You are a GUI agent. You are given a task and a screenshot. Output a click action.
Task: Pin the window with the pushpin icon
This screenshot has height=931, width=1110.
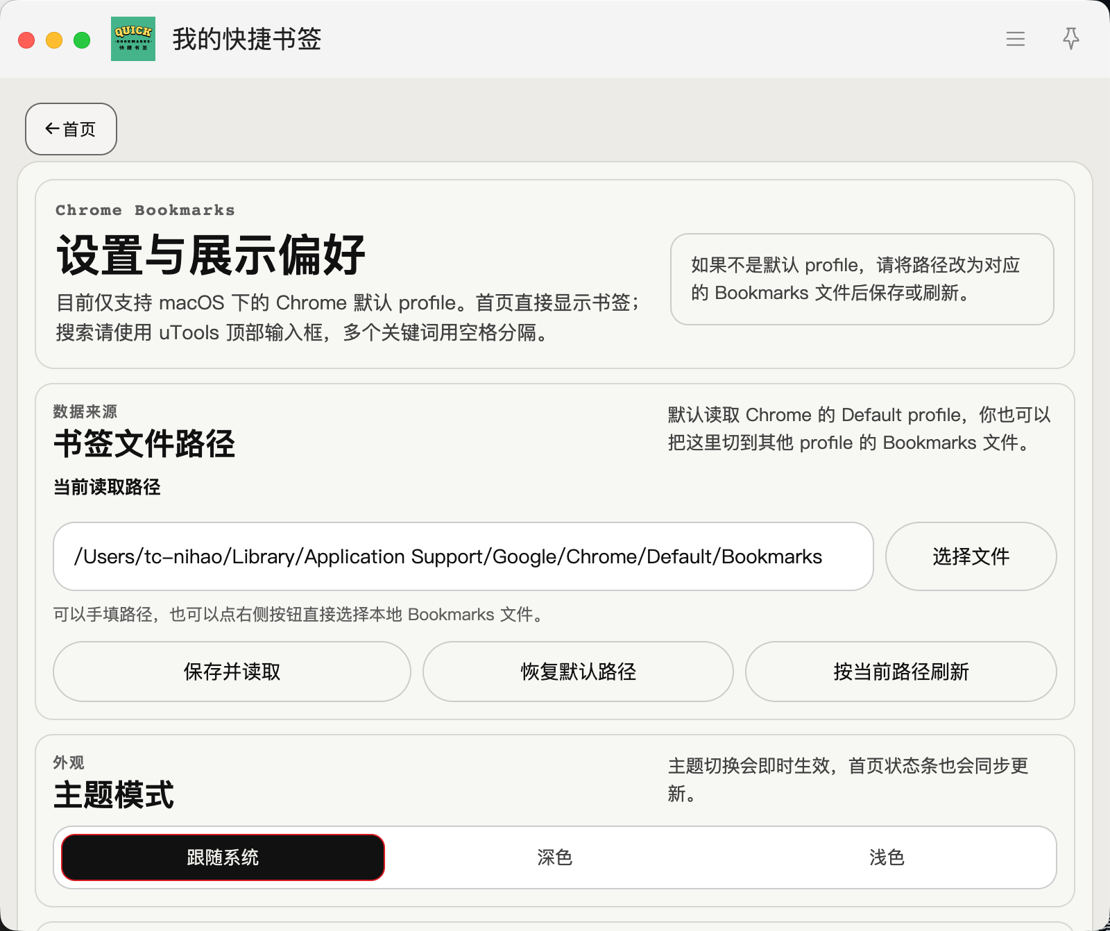tap(1071, 39)
